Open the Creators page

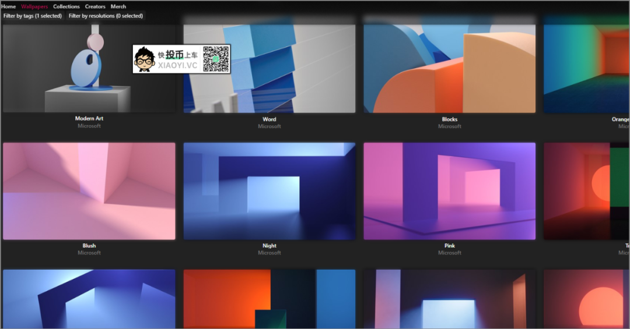[x=95, y=6]
